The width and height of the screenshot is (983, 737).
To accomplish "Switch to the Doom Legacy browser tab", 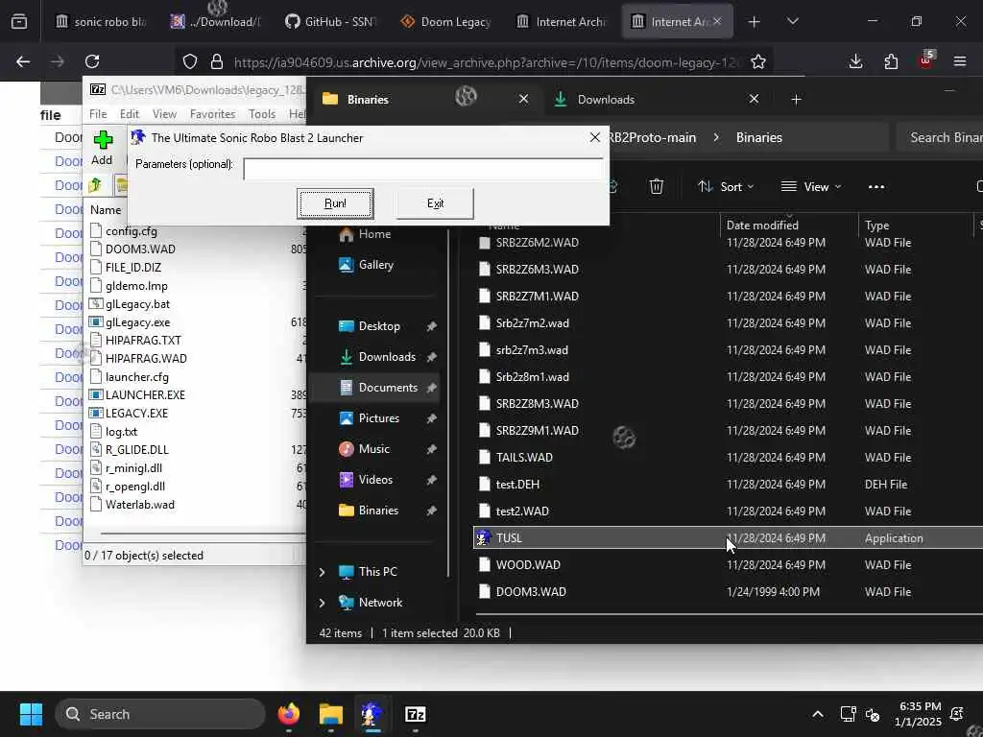I will (446, 21).
